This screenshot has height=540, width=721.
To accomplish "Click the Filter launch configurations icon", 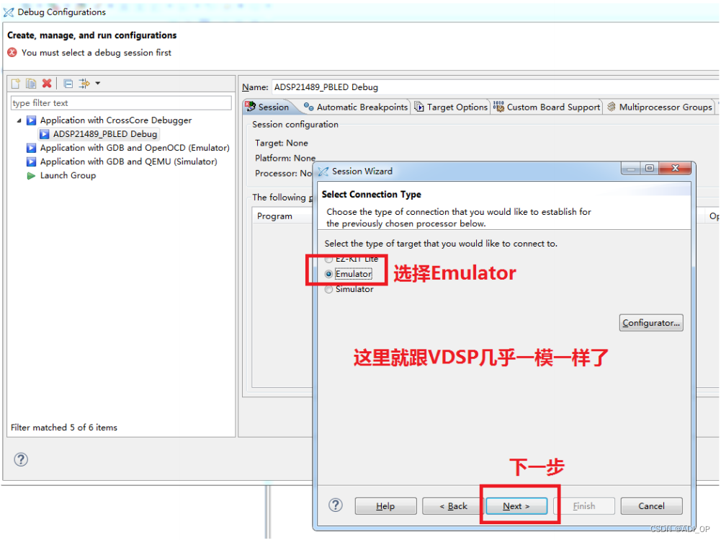I will pyautogui.click(x=84, y=84).
